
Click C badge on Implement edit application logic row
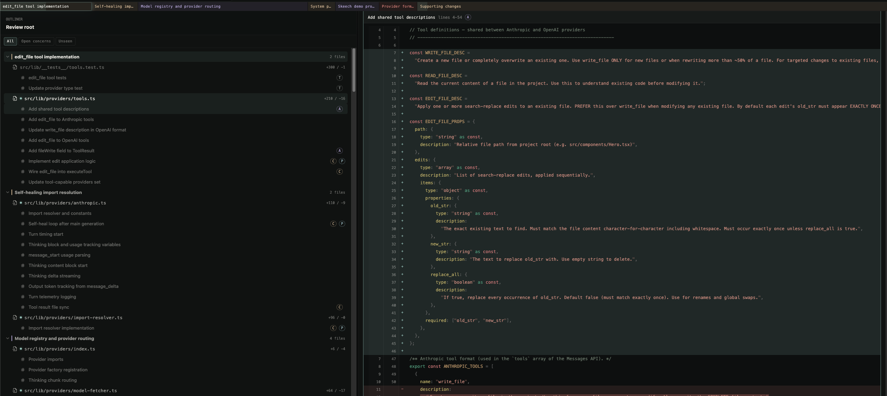click(x=333, y=161)
